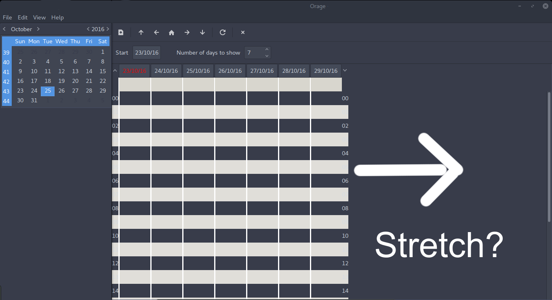Click the left arrow toolbar icon

coord(156,32)
